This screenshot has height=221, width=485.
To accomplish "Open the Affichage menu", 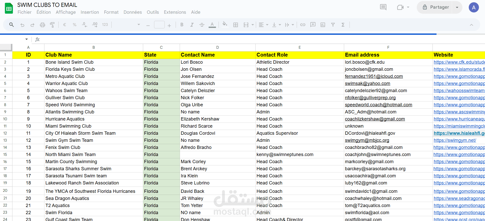I will tap(66, 12).
